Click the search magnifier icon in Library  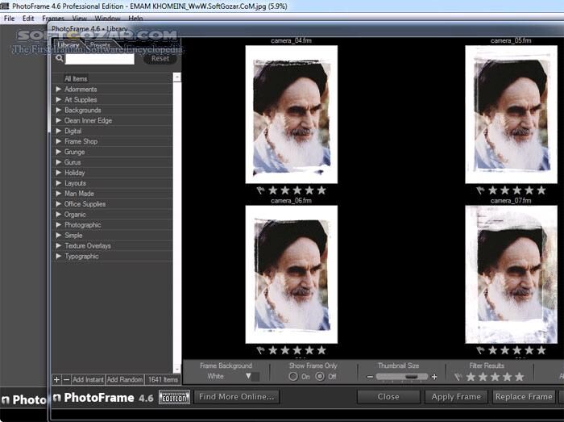click(x=59, y=58)
